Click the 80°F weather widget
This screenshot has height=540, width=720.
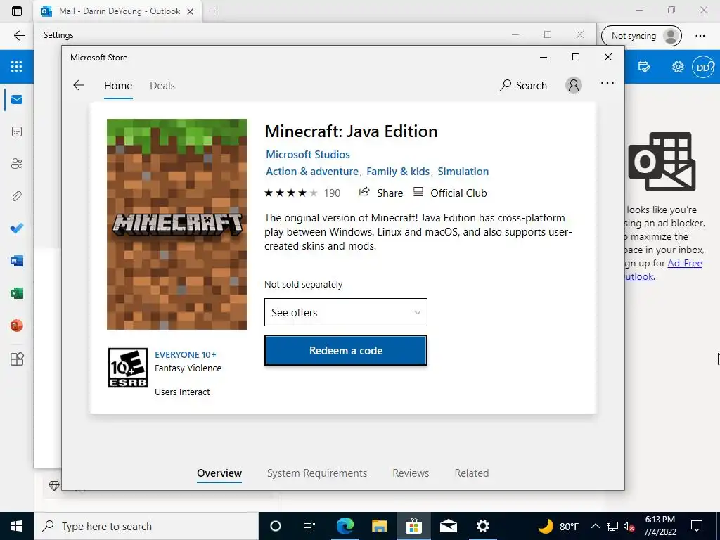coord(558,526)
